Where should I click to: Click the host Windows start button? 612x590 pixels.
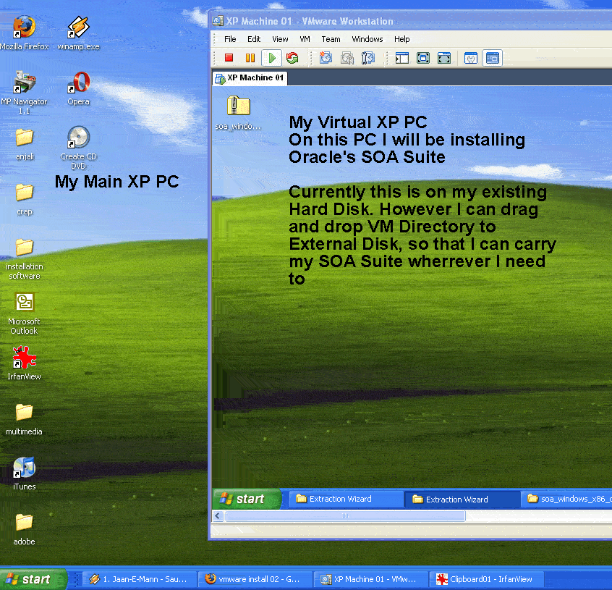click(33, 579)
